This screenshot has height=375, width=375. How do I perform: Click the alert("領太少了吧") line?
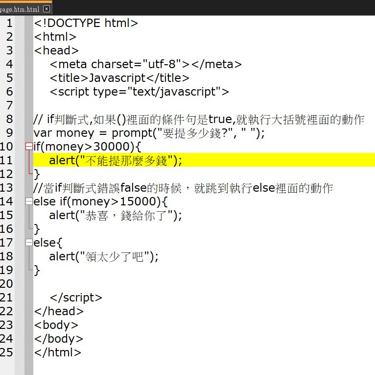[104, 256]
